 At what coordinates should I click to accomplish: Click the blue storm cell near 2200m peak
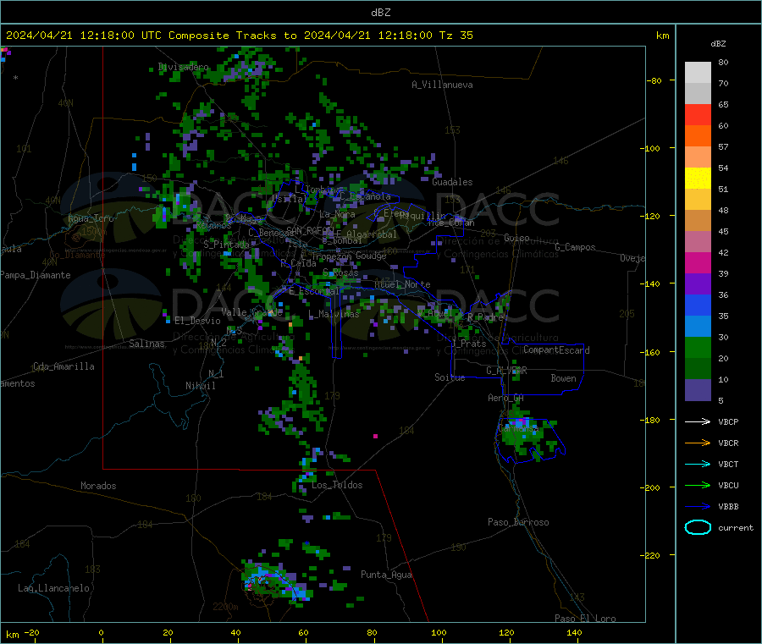click(x=276, y=582)
